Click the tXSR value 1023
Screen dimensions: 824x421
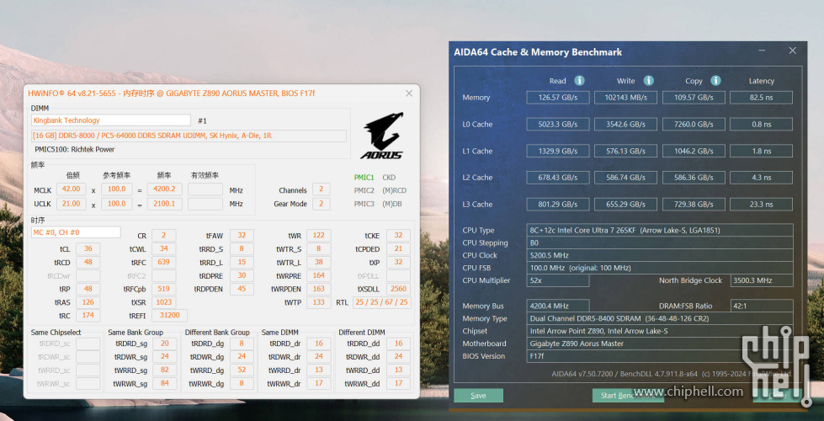point(163,302)
